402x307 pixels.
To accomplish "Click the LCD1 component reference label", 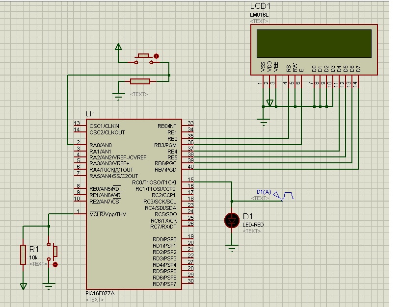I will [260, 6].
